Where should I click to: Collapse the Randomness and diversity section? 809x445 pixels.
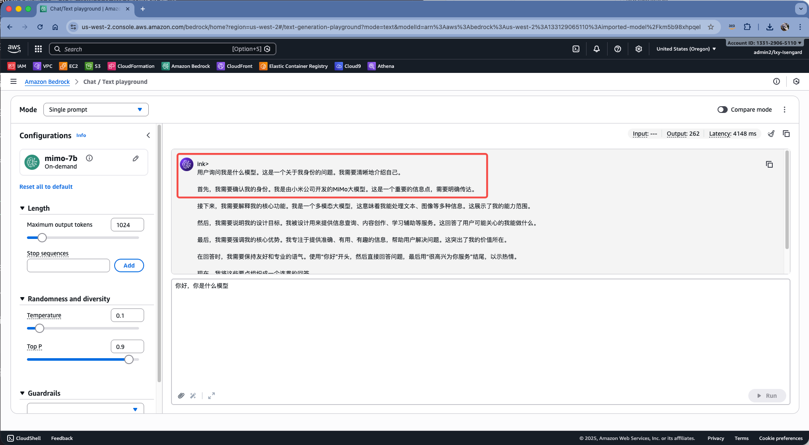pos(22,299)
